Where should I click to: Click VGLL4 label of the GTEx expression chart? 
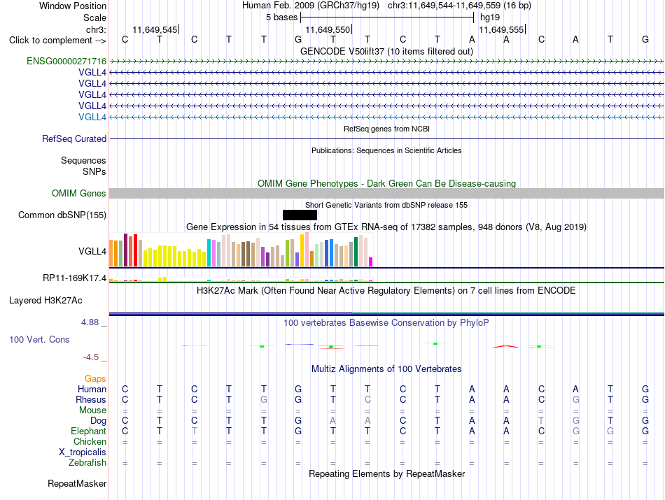(92, 251)
